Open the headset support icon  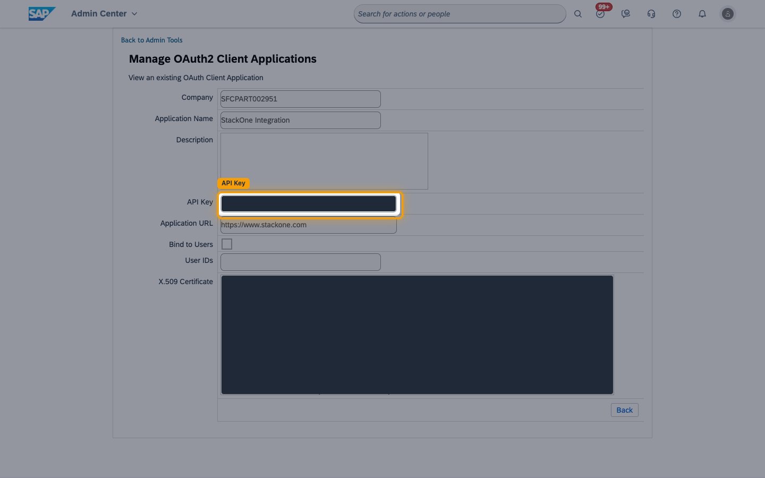[651, 14]
